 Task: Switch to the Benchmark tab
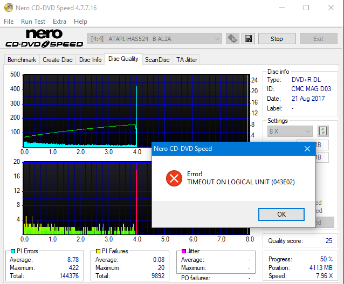pyautogui.click(x=22, y=60)
